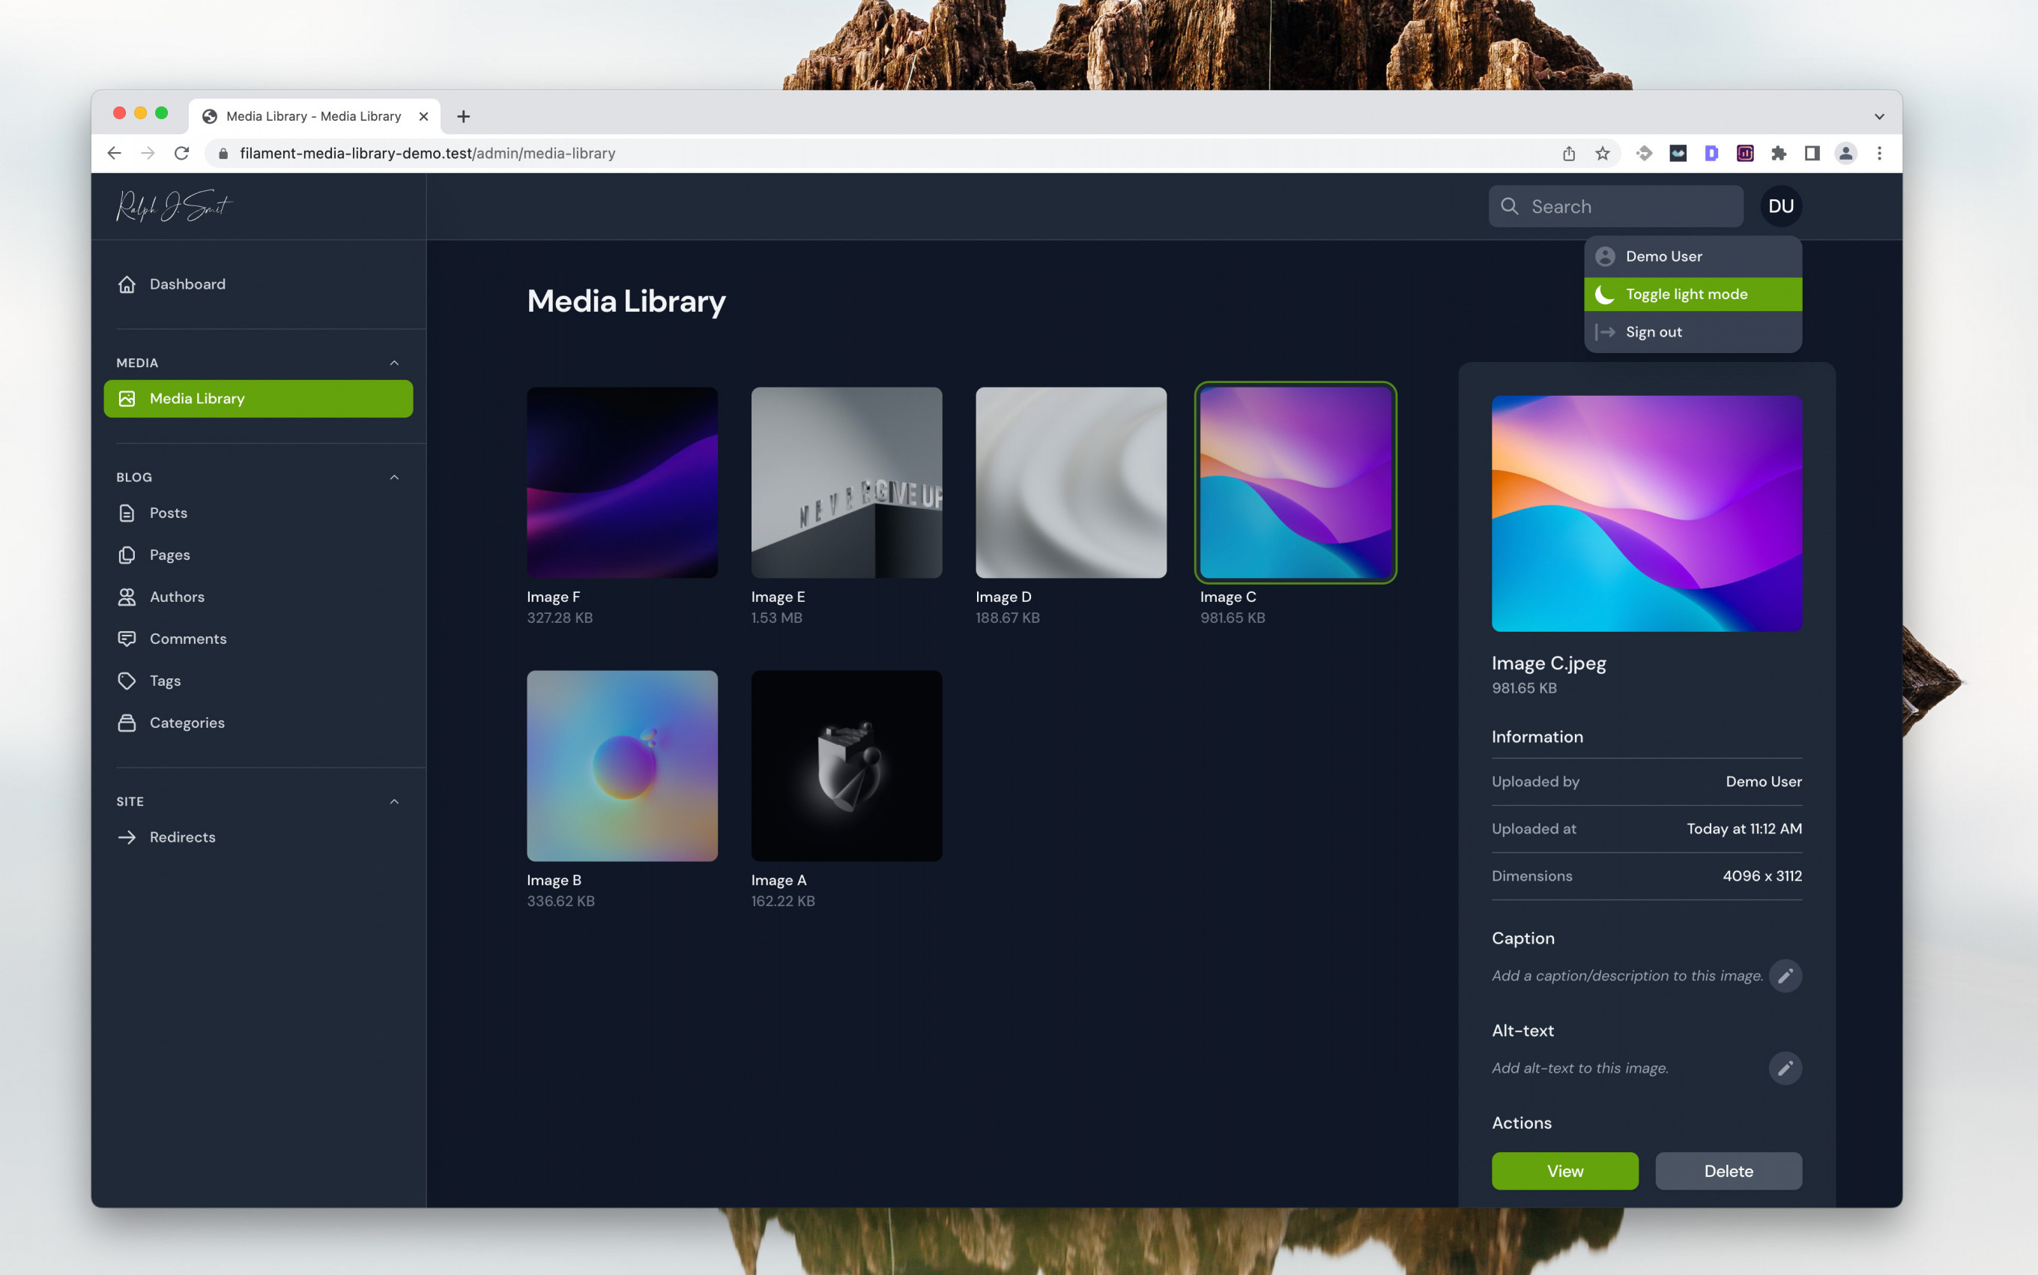Click the 'Media Library' page heading
Image resolution: width=2038 pixels, height=1275 pixels.
click(626, 301)
